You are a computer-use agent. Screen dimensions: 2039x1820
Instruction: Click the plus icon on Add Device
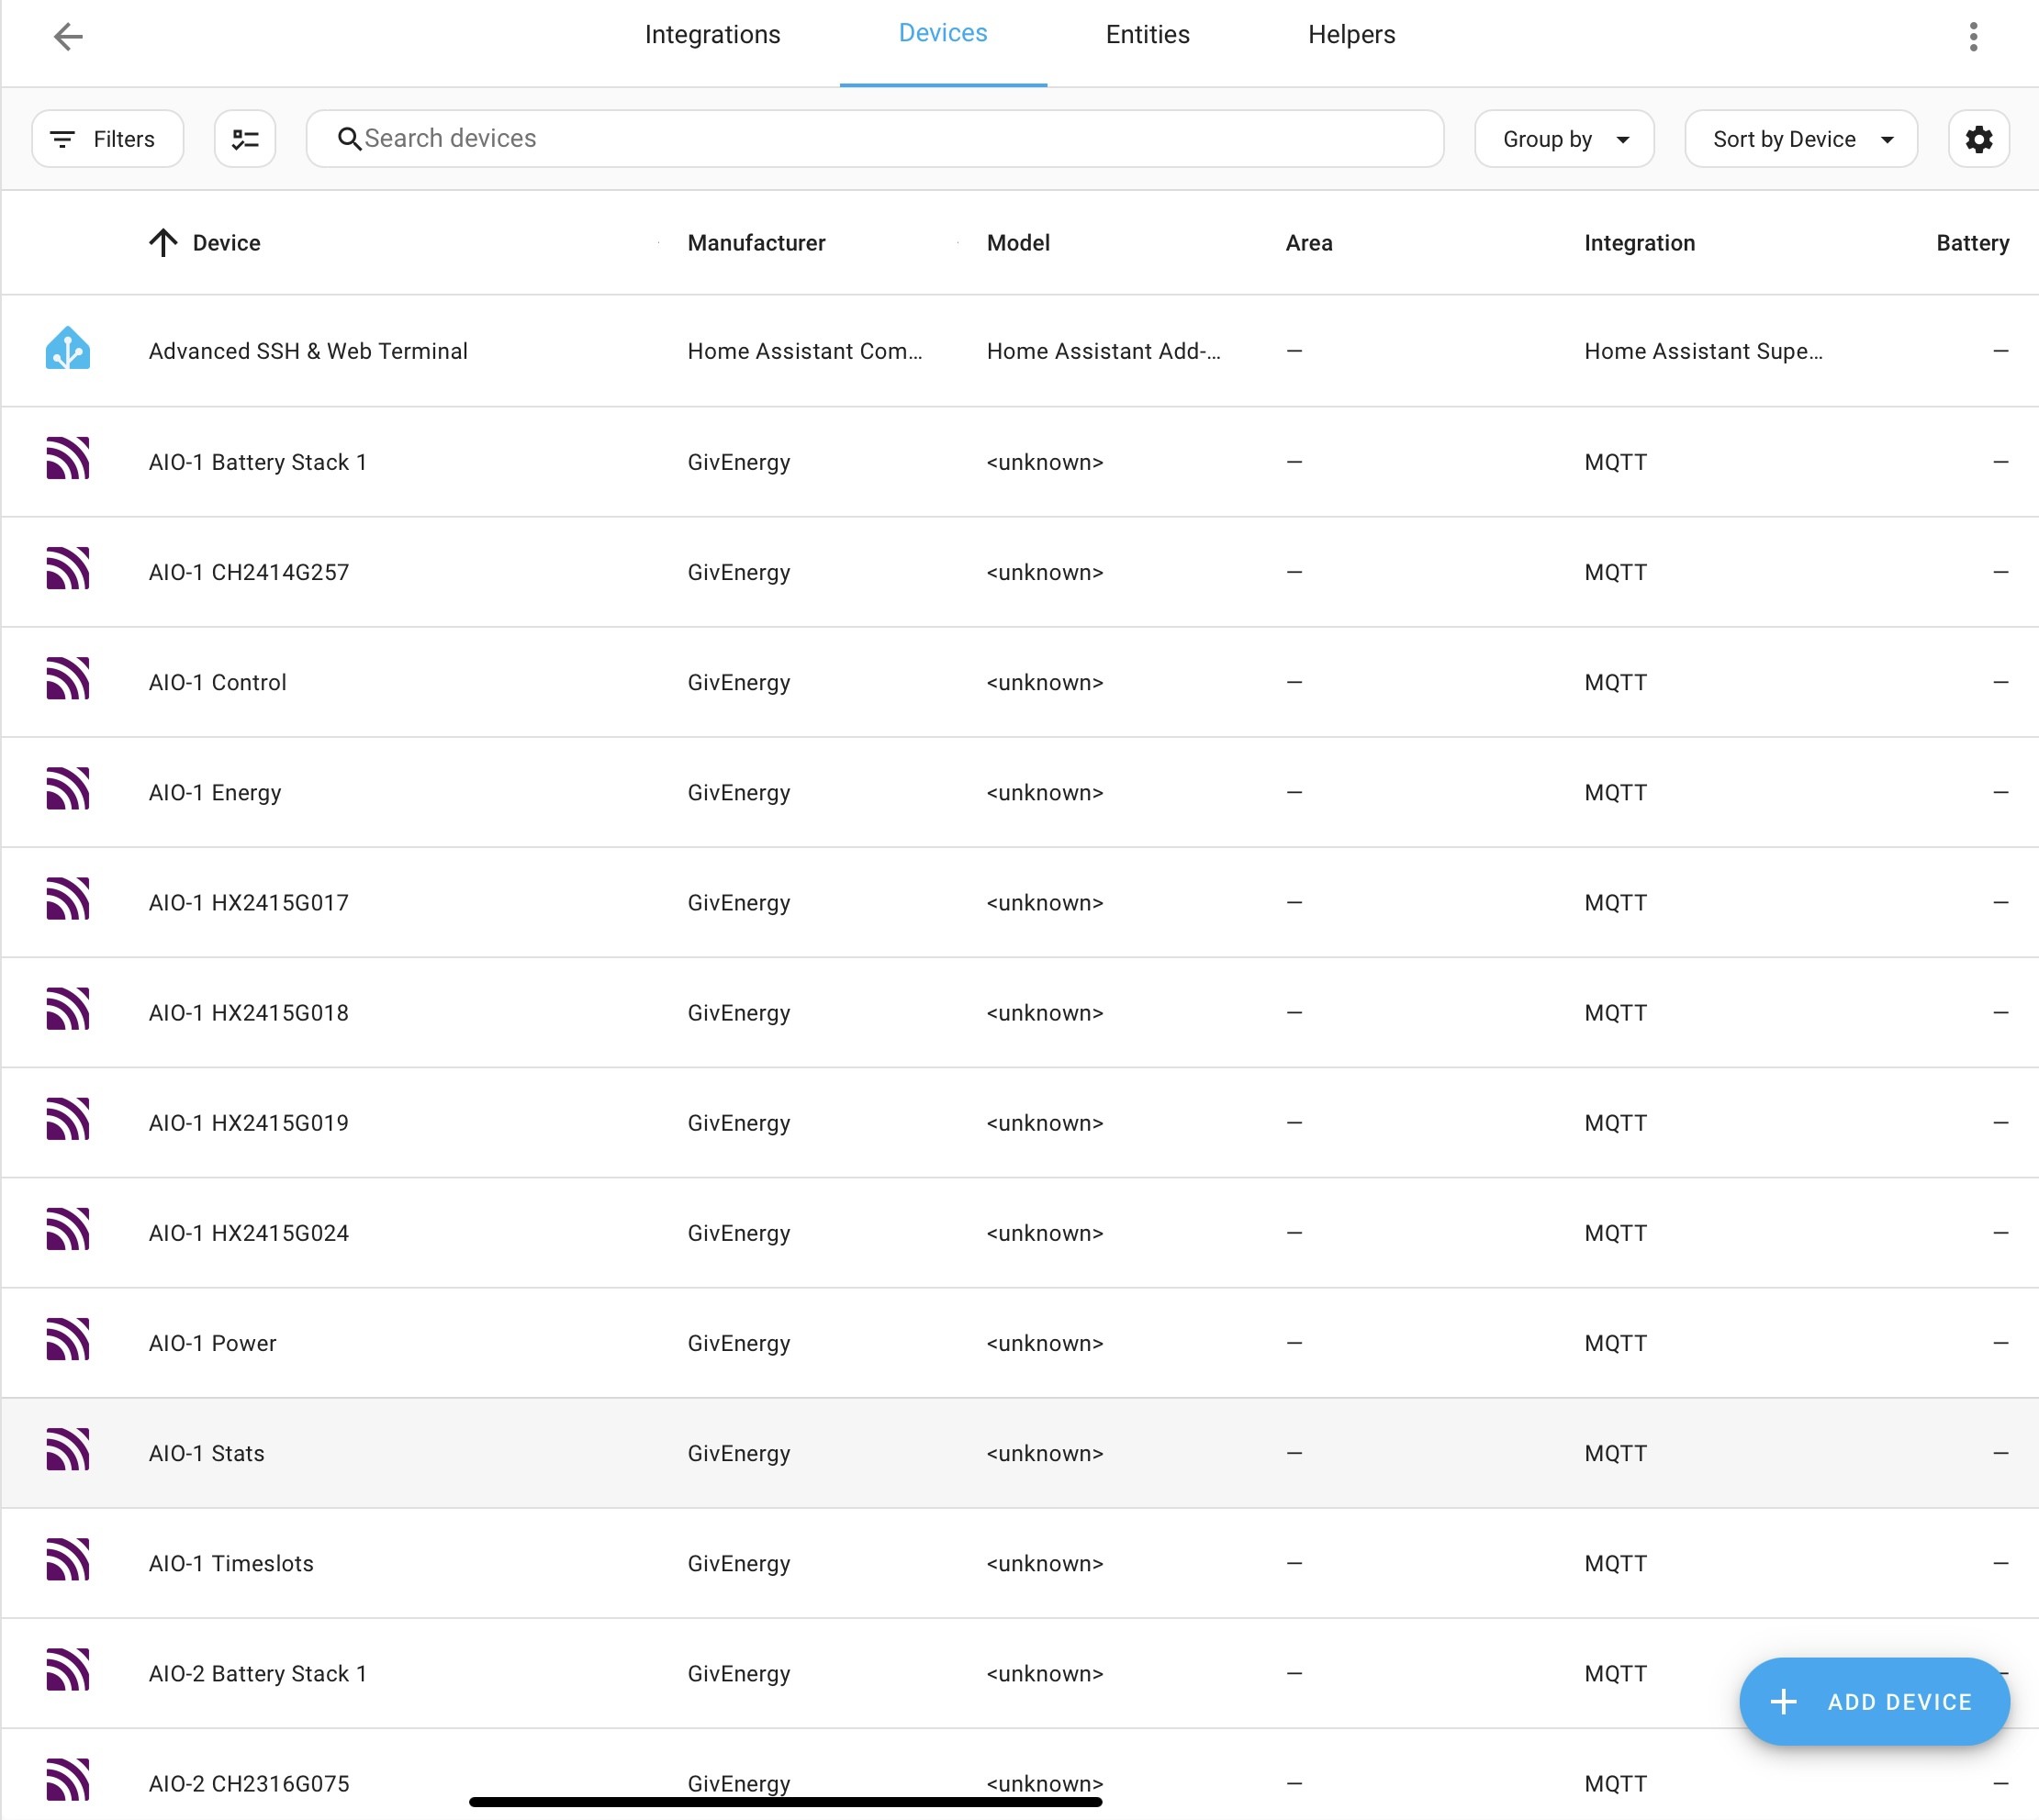tap(1783, 1702)
